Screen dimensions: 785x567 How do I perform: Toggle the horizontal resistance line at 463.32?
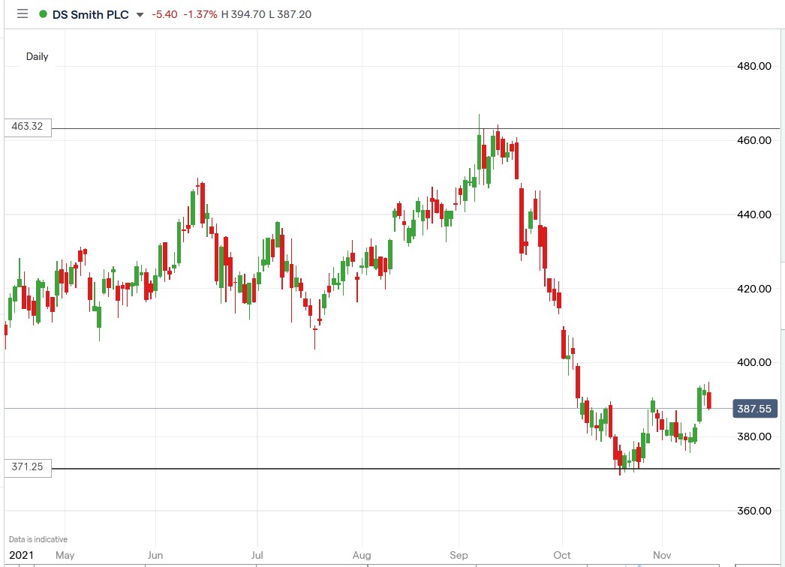click(x=375, y=127)
